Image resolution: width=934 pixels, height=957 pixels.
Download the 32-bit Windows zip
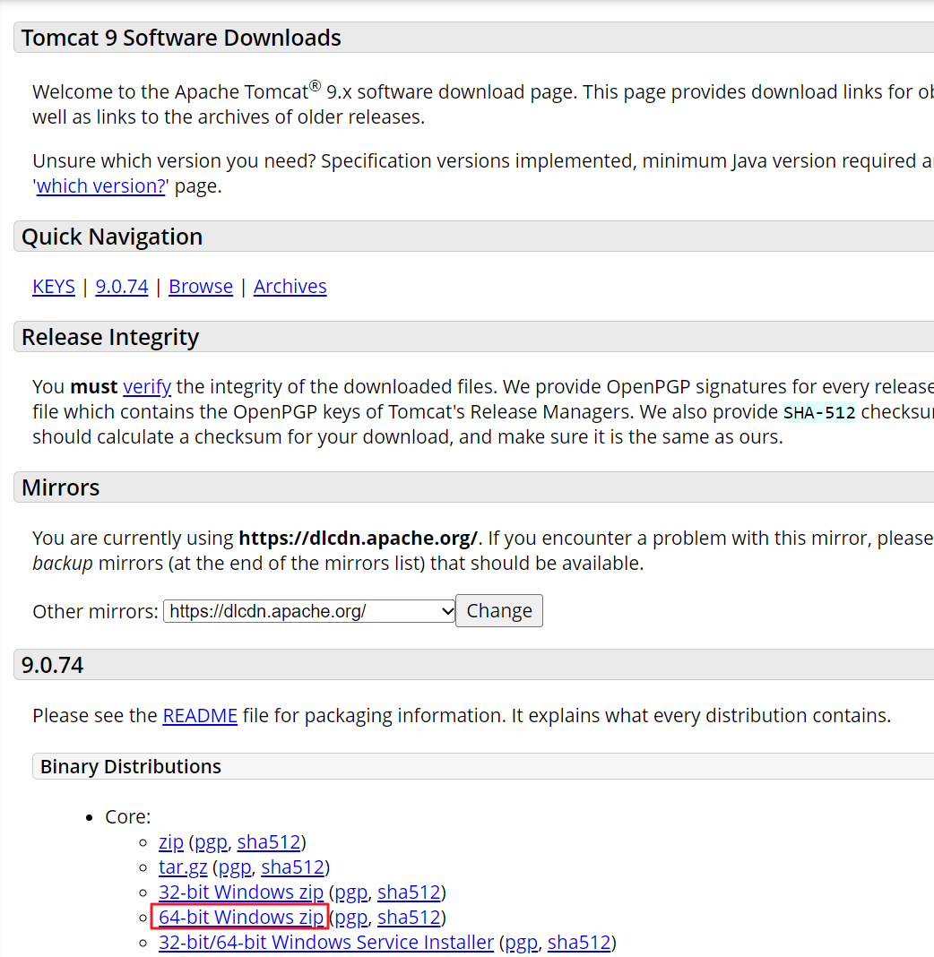241,892
